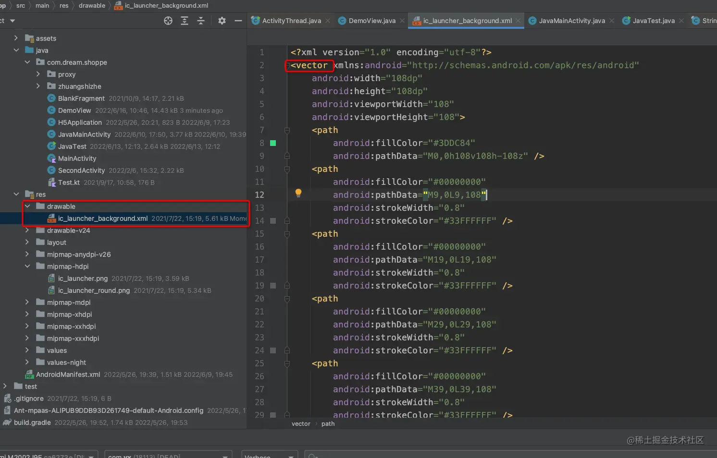The width and height of the screenshot is (717, 458).
Task: Select the Ant-mpaas config file
Action: [x=109, y=410]
